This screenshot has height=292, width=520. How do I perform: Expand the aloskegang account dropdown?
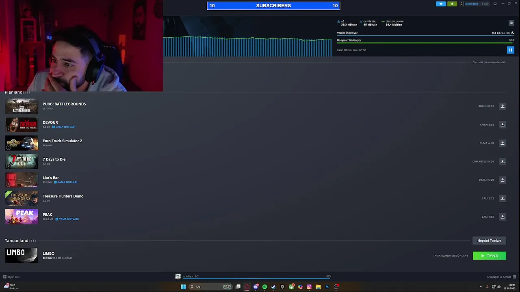(477, 4)
